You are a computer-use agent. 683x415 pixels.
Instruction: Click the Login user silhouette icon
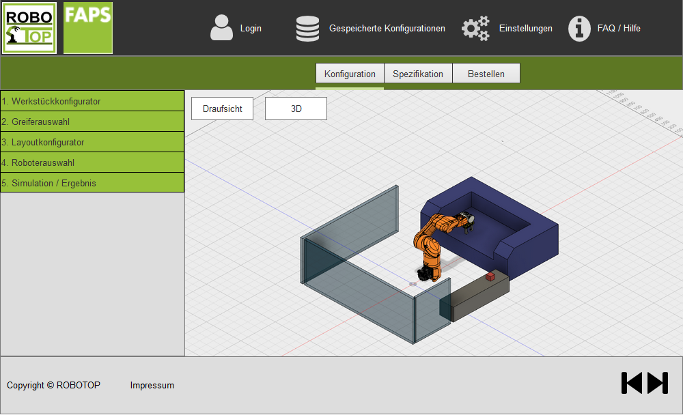click(x=221, y=28)
